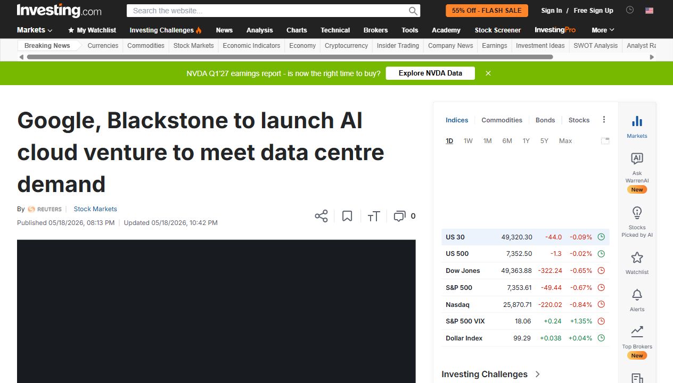
Task: Close the NVDA earnings banner
Action: pyautogui.click(x=488, y=73)
